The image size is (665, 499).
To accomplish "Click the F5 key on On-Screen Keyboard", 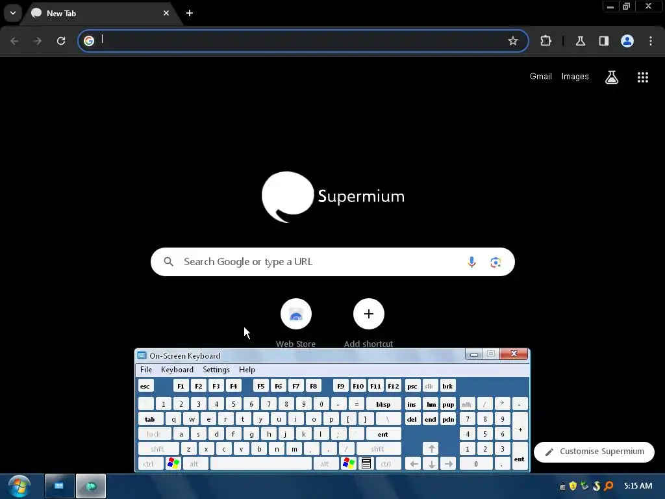I will tap(261, 386).
